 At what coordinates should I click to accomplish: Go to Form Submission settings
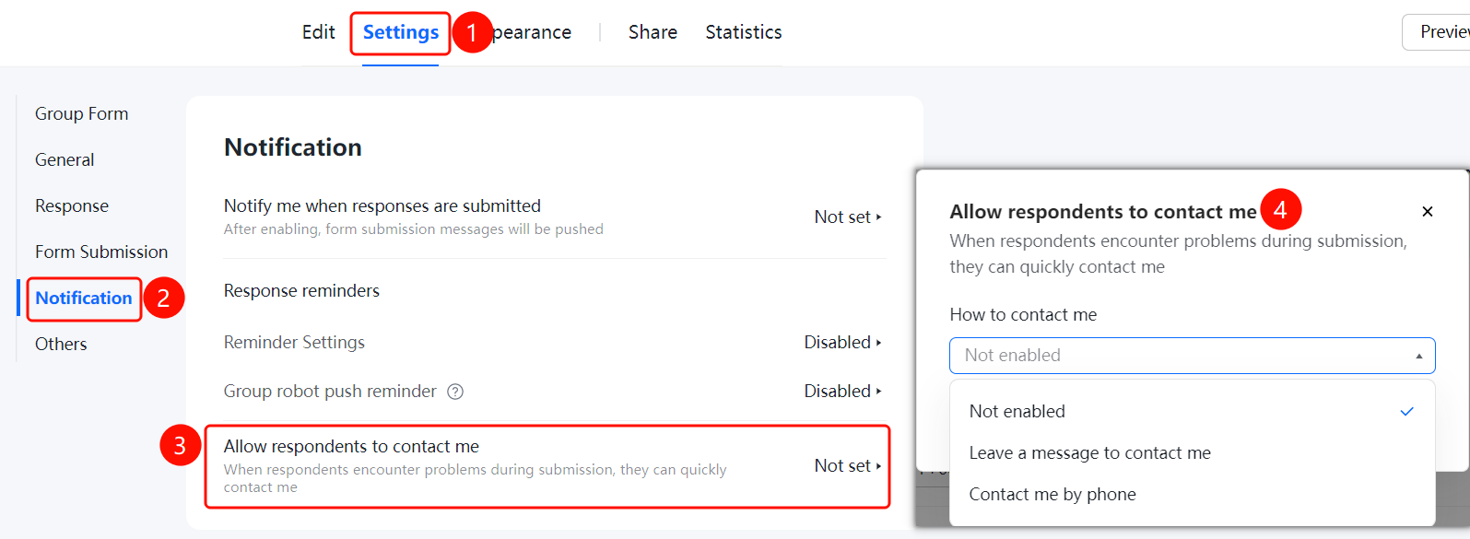101,252
